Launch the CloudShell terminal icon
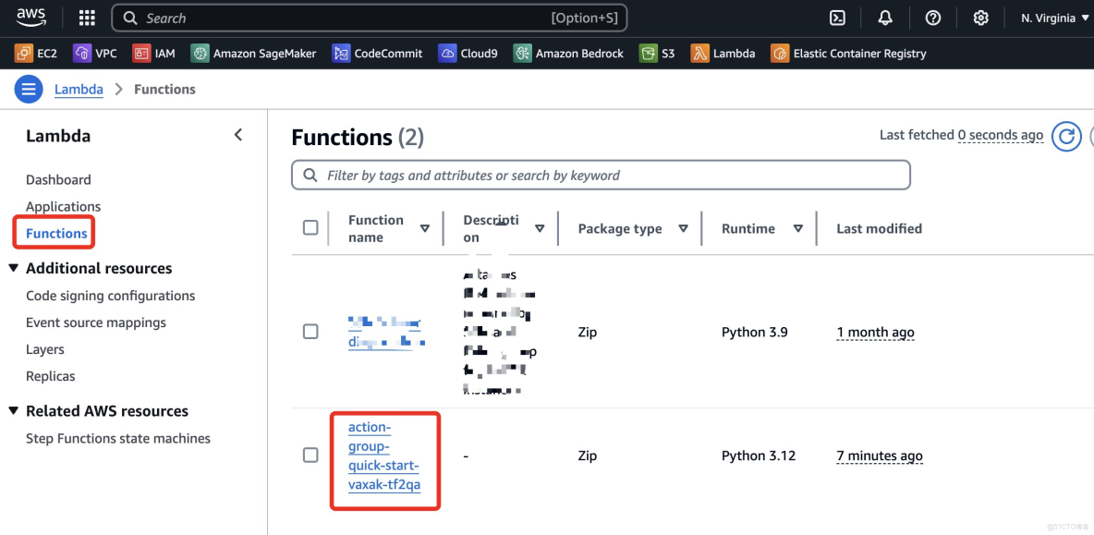Screen dimensions: 1094x535 [x=837, y=18]
